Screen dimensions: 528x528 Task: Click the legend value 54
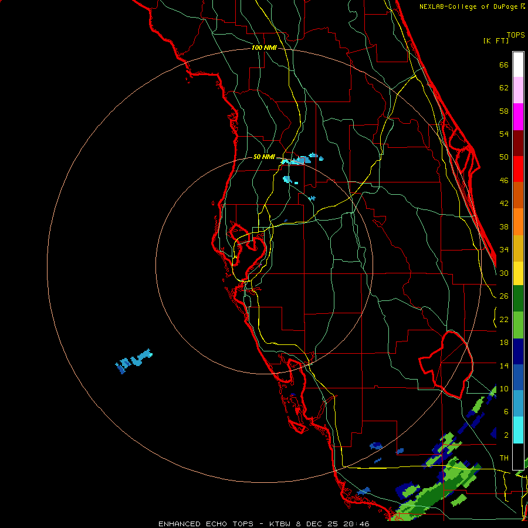click(x=504, y=134)
